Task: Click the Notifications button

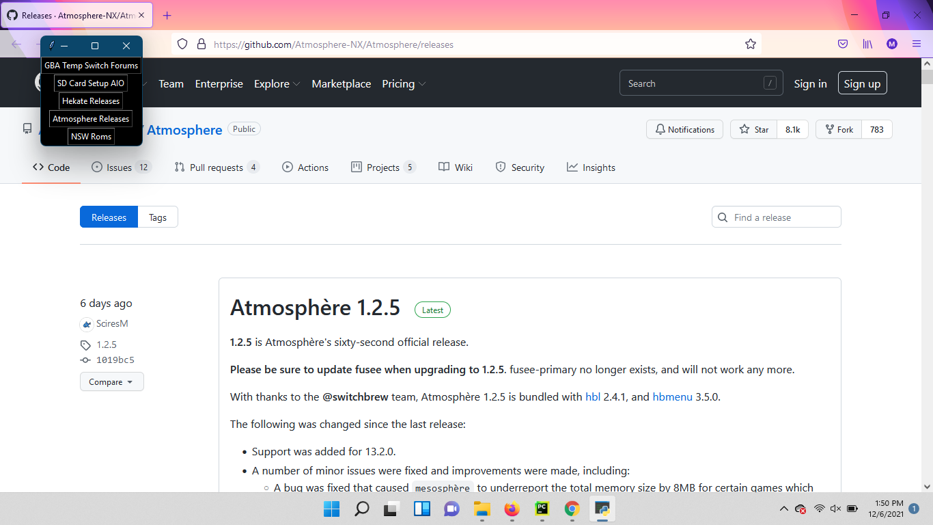Action: pyautogui.click(x=684, y=129)
